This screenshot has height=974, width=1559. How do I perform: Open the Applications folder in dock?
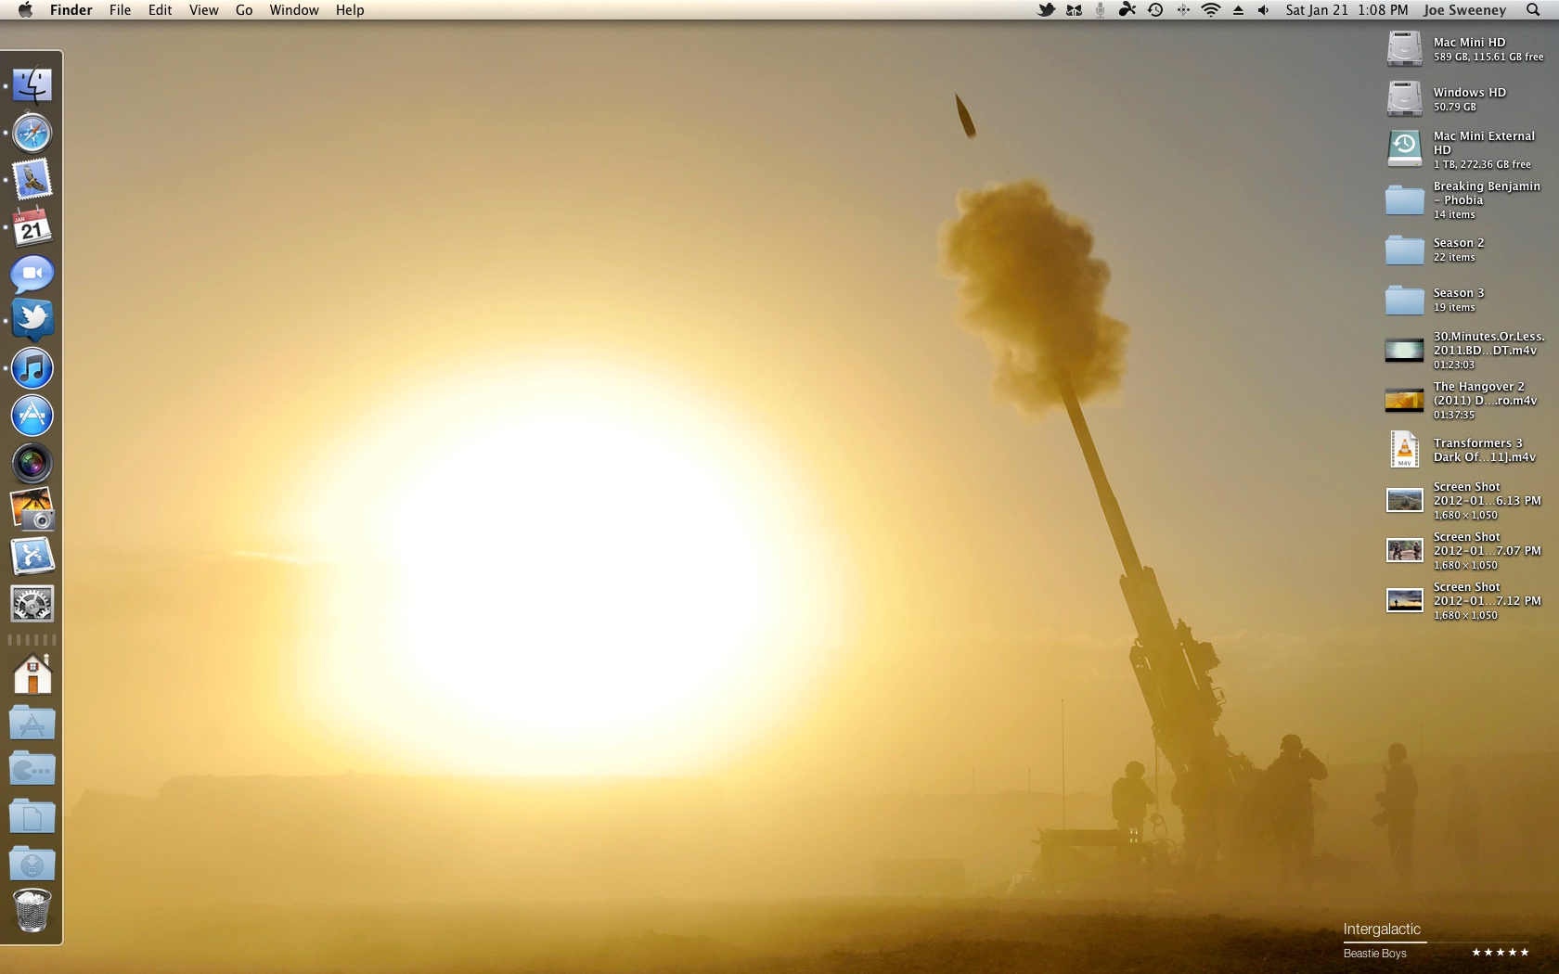click(32, 723)
